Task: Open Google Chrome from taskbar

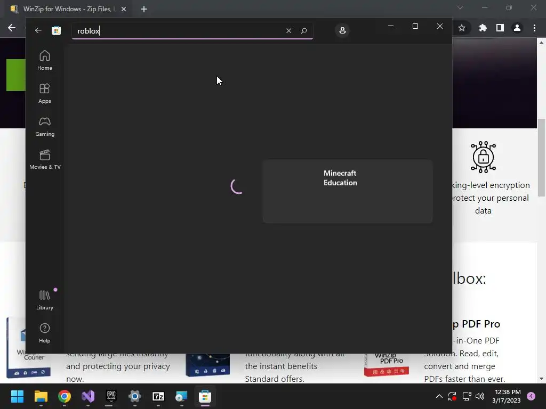Action: 65,396
